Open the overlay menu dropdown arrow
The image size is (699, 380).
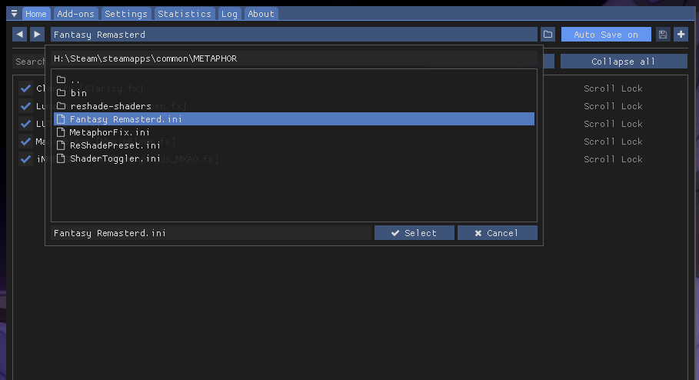pos(15,13)
